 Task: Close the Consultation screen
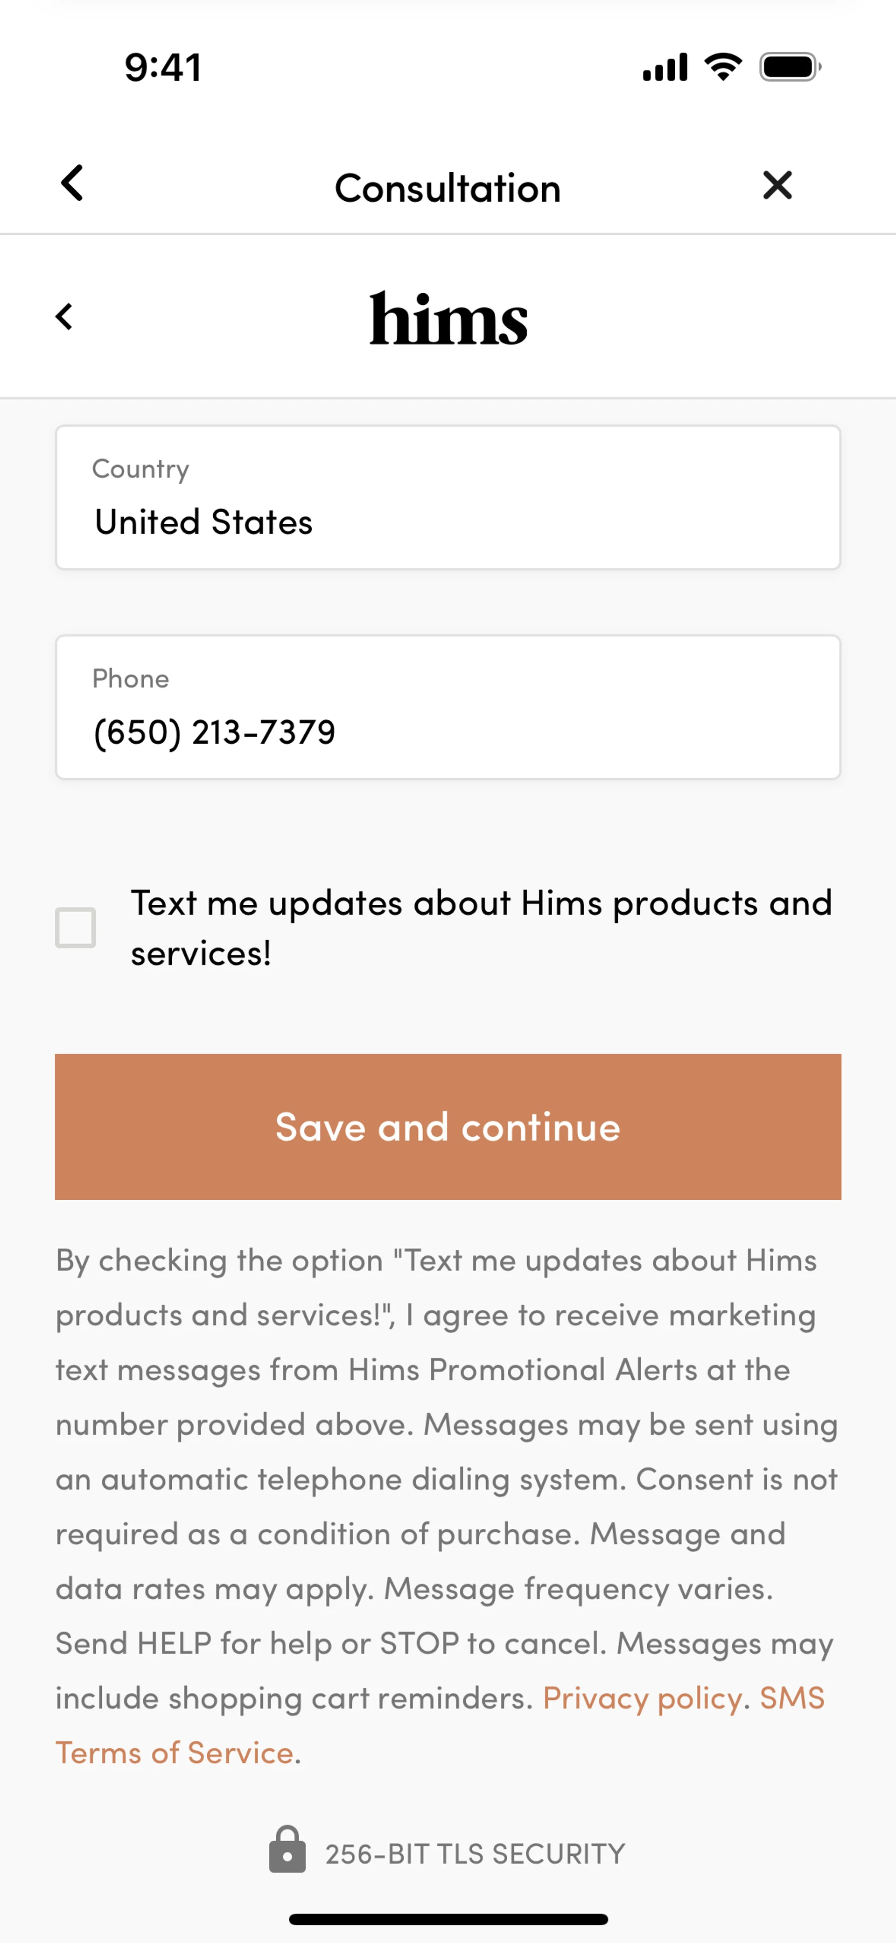[x=777, y=185]
